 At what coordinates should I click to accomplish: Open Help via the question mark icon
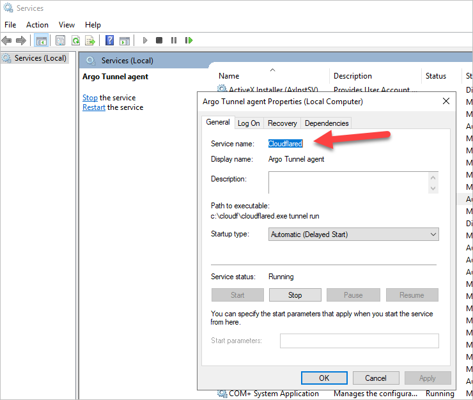coord(109,40)
